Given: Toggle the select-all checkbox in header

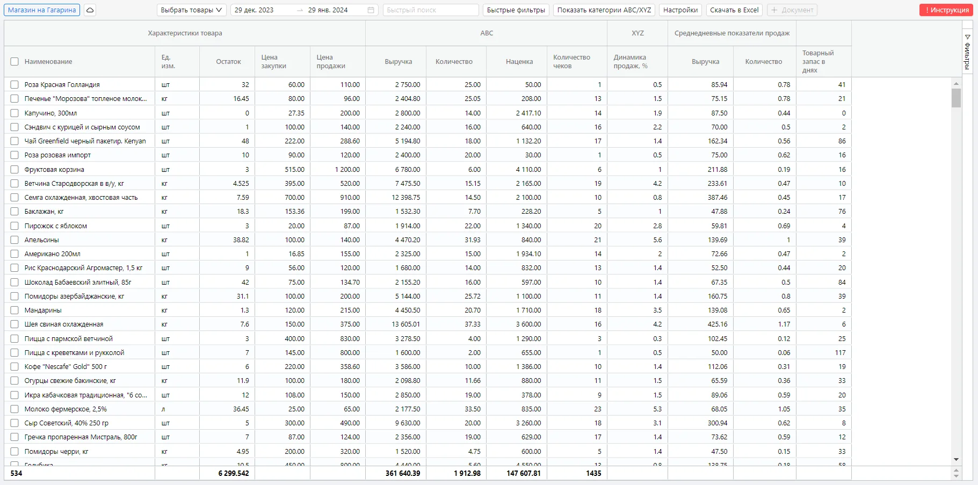Looking at the screenshot, I should (15, 62).
